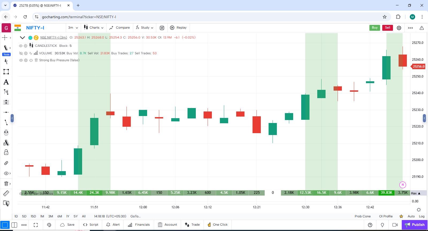Toggle visibility of Strong Buy Pressure
Viewport: 428px width, 231px height.
(x=21, y=60)
